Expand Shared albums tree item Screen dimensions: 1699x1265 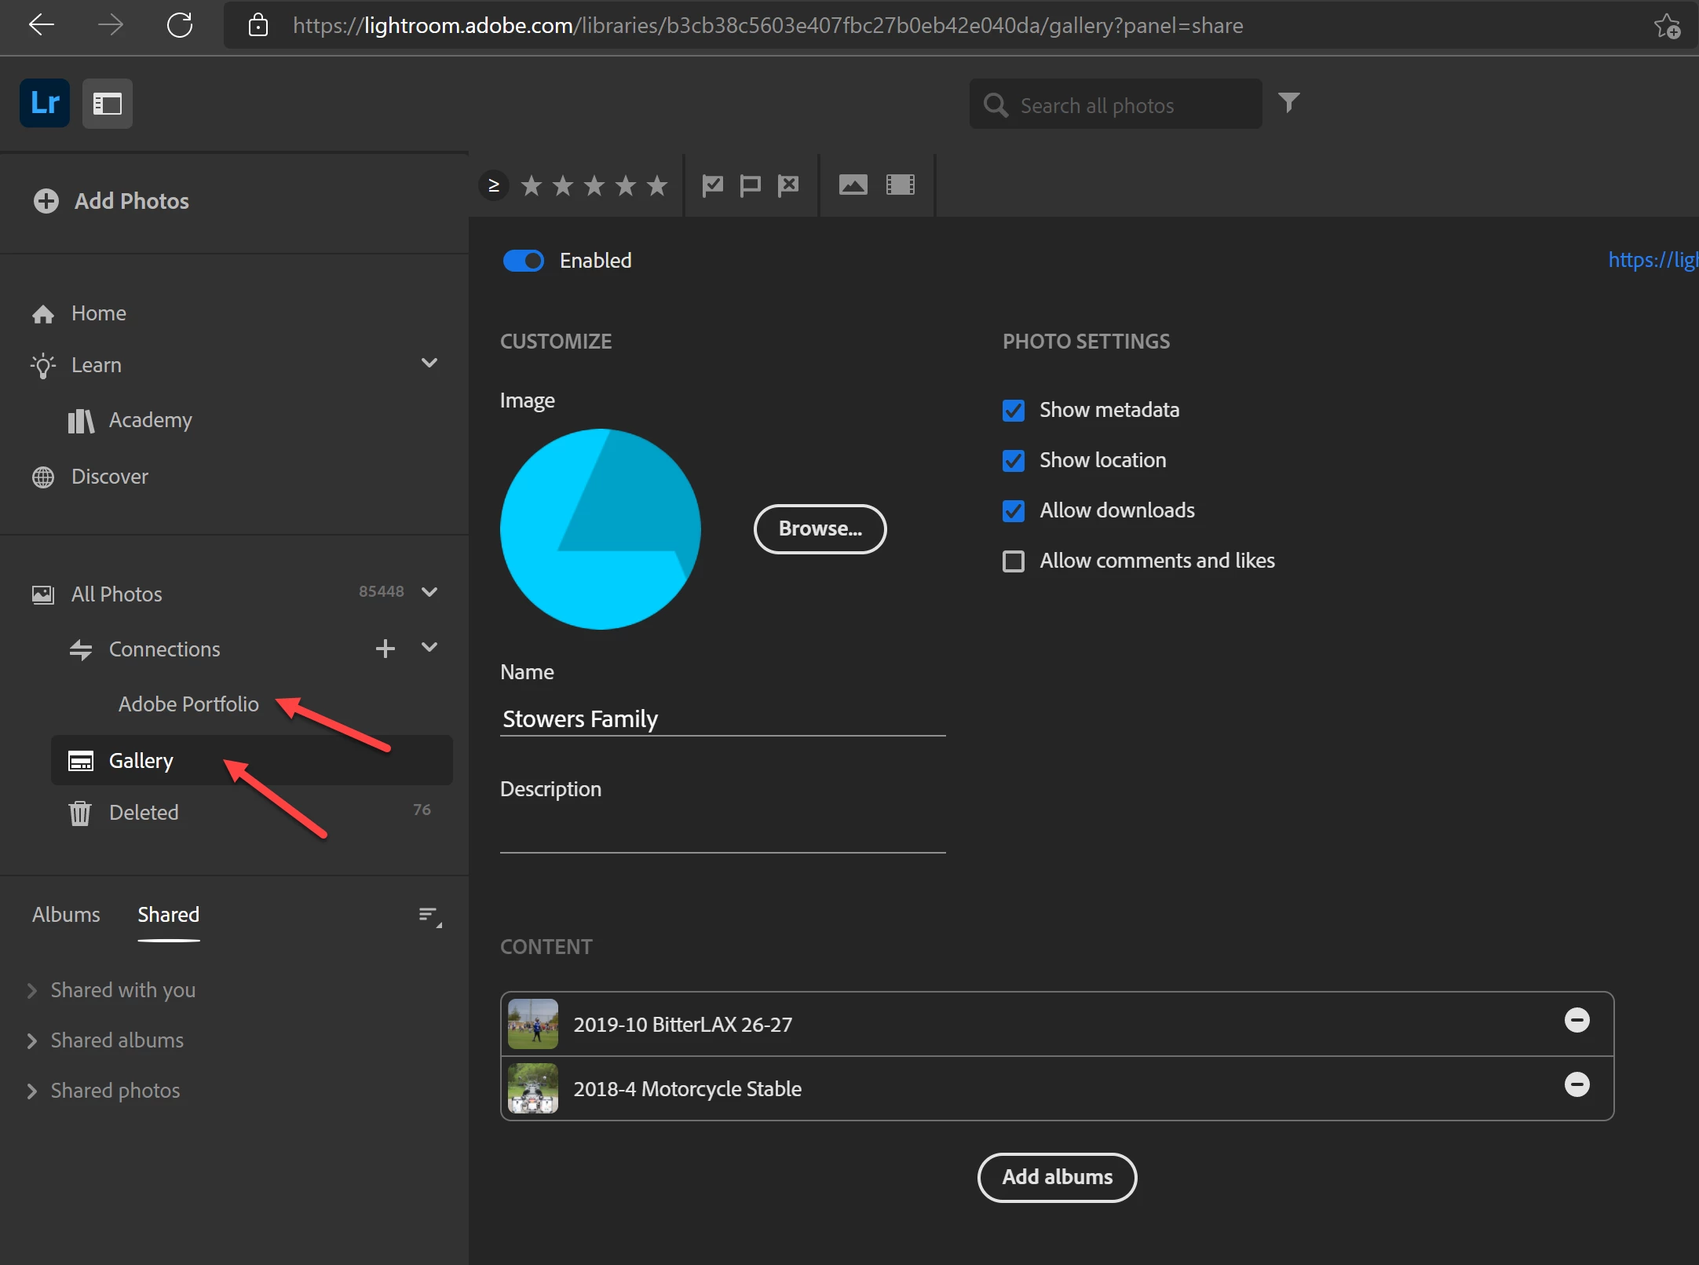pyautogui.click(x=32, y=1041)
